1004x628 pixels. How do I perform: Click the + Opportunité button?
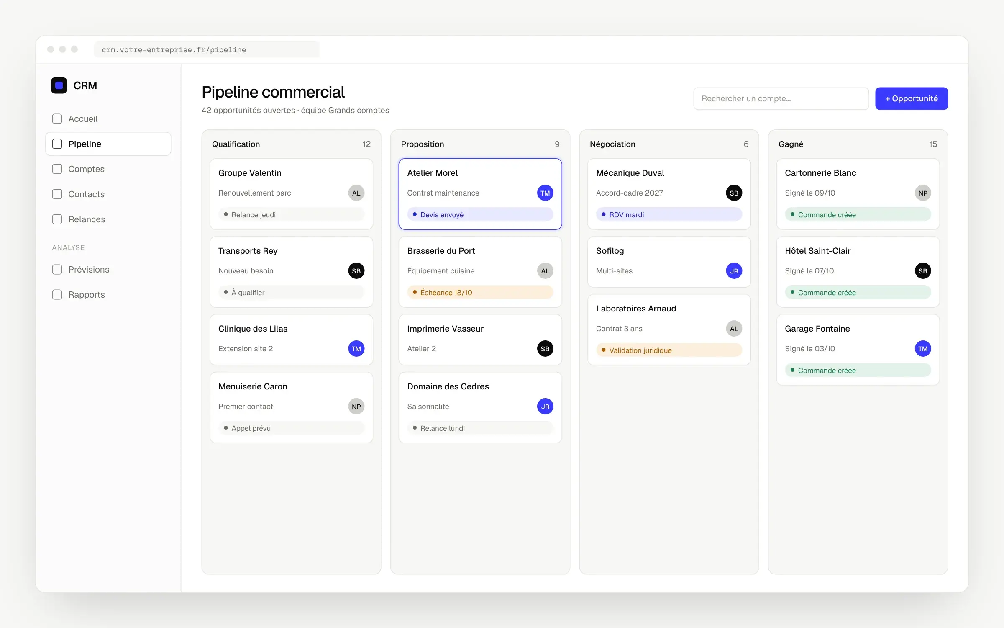click(912, 99)
